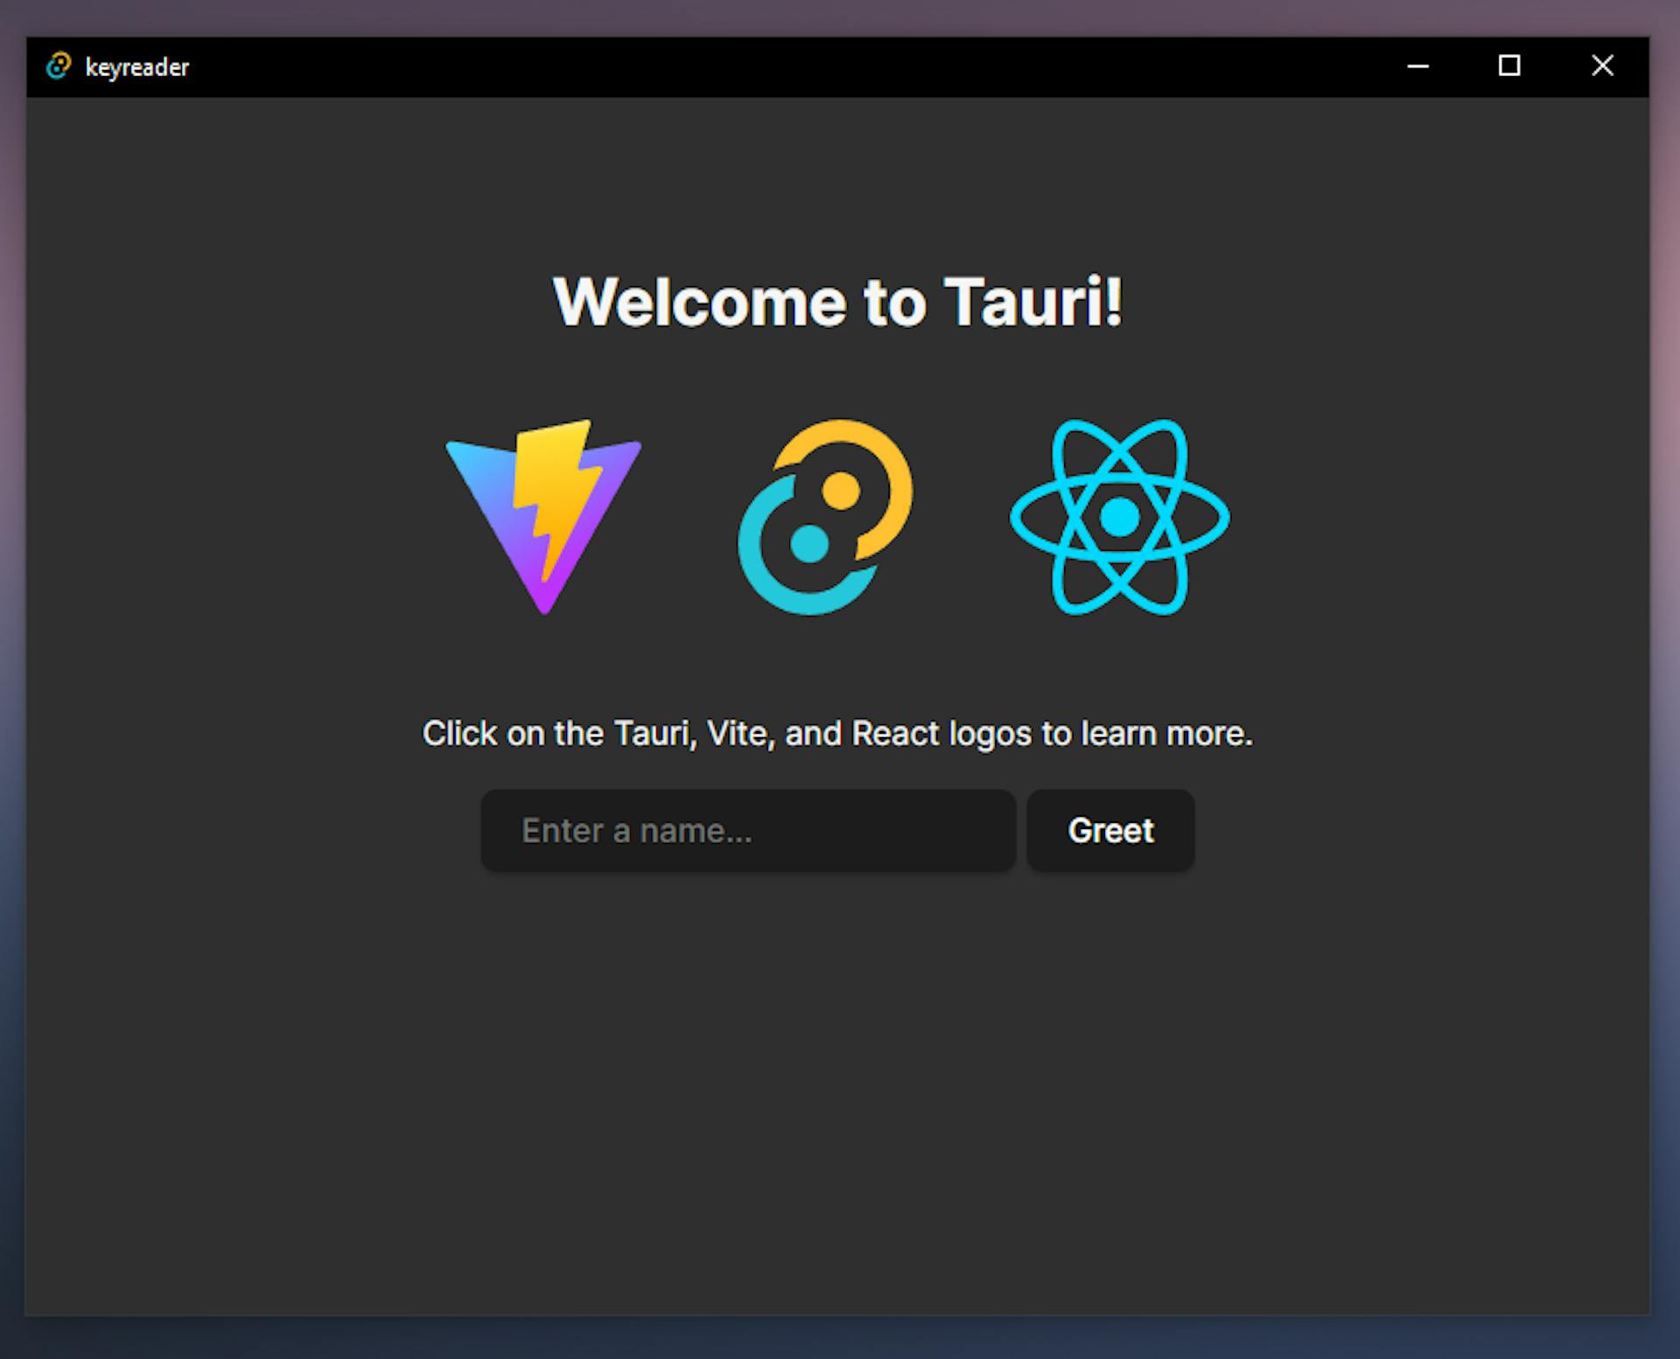Close the keyreader window
Image resolution: width=1680 pixels, height=1359 pixels.
point(1602,66)
